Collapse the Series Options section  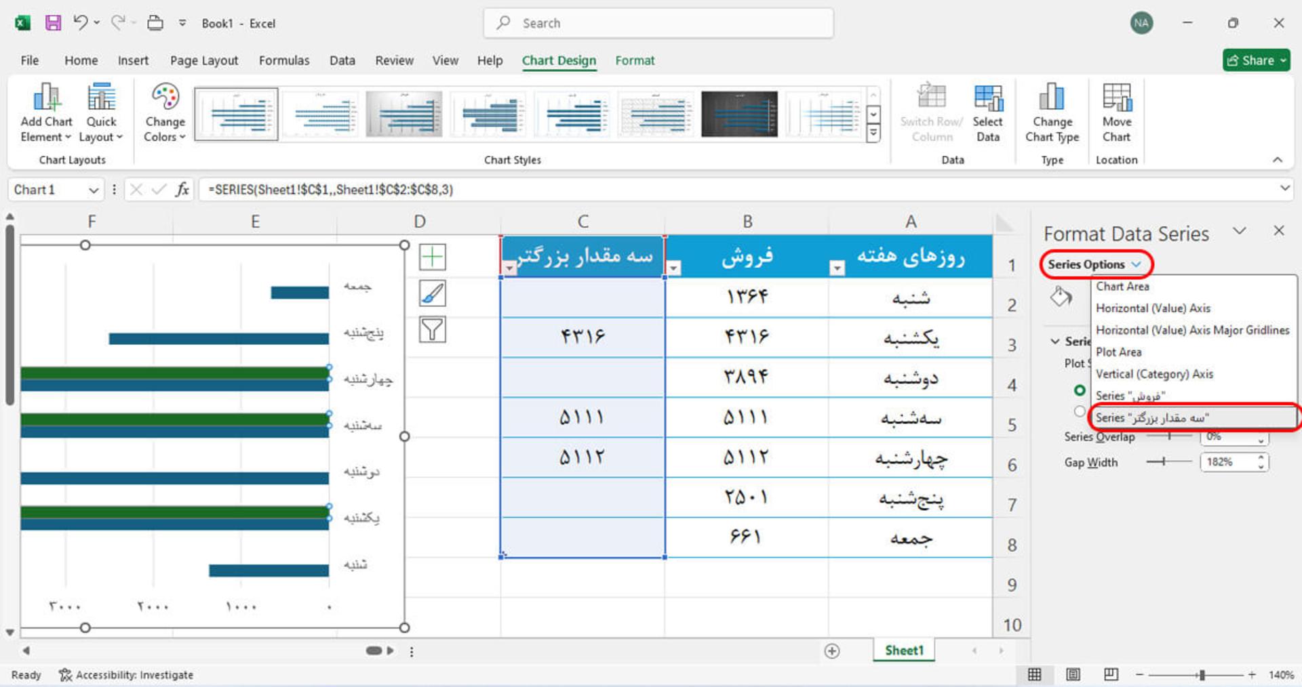coord(1055,341)
